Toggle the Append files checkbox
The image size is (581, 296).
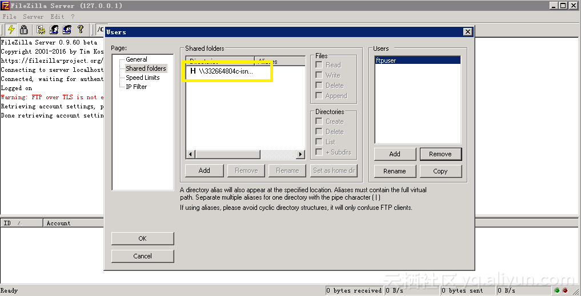tap(319, 96)
